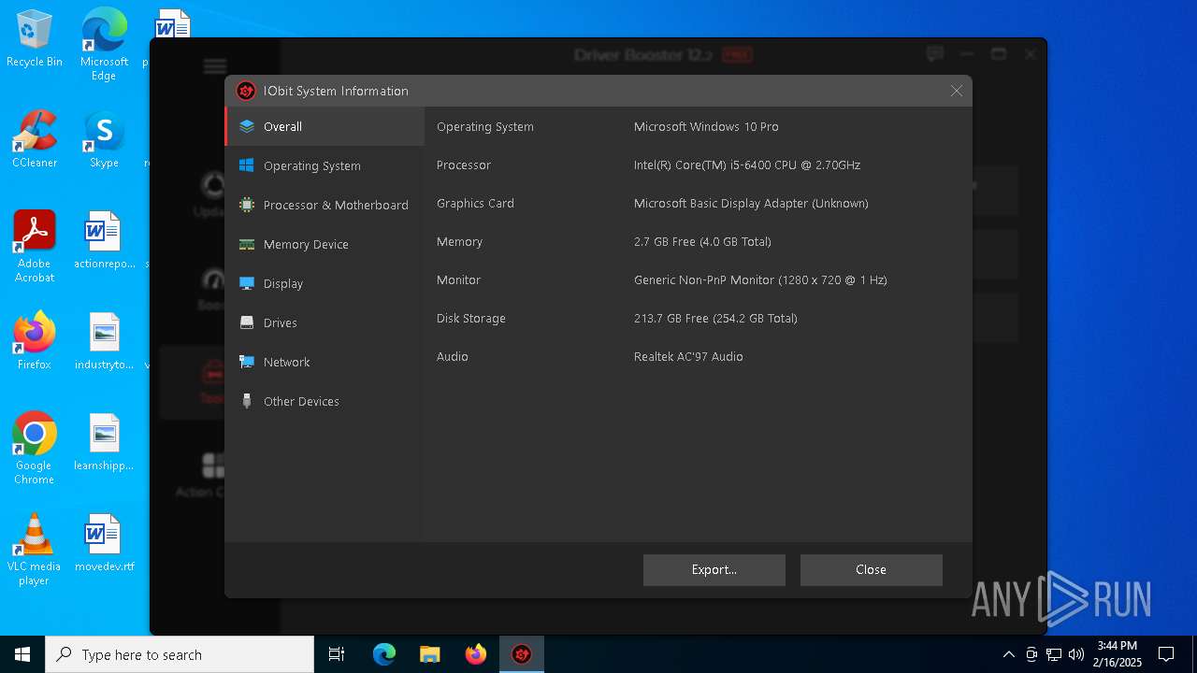Screen dimensions: 1197x673
Task: Click the disk icon beside Drives
Action: click(247, 322)
